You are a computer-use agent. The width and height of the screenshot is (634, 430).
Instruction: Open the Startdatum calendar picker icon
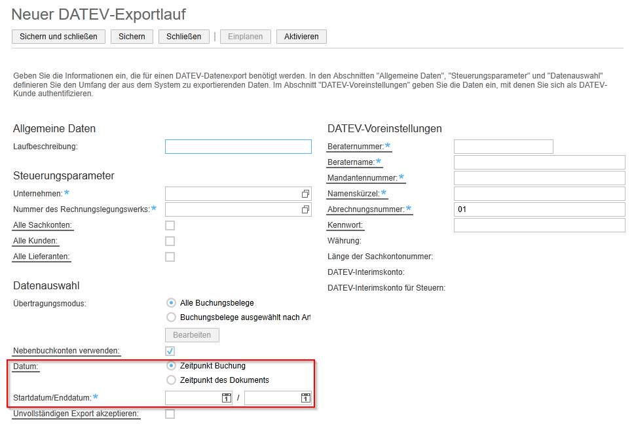pyautogui.click(x=227, y=398)
